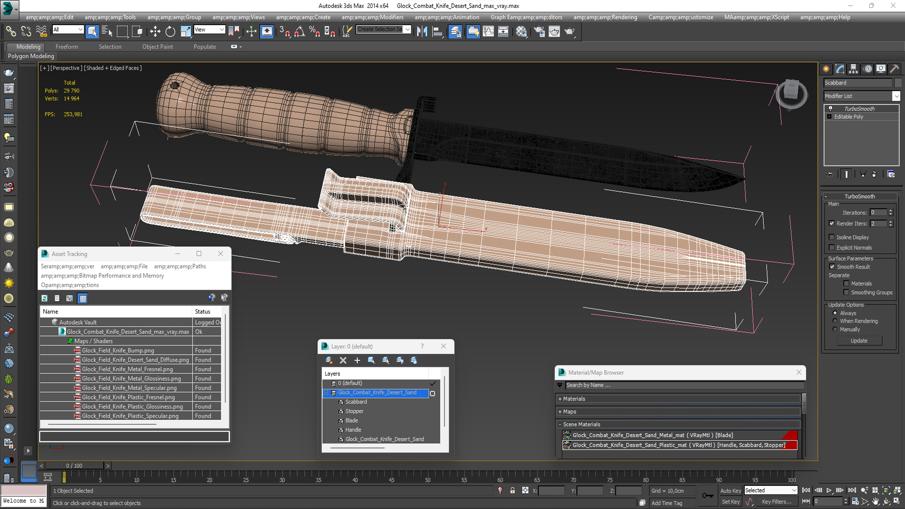
Task: Click Remove modifier trash icon
Action: click(x=874, y=174)
